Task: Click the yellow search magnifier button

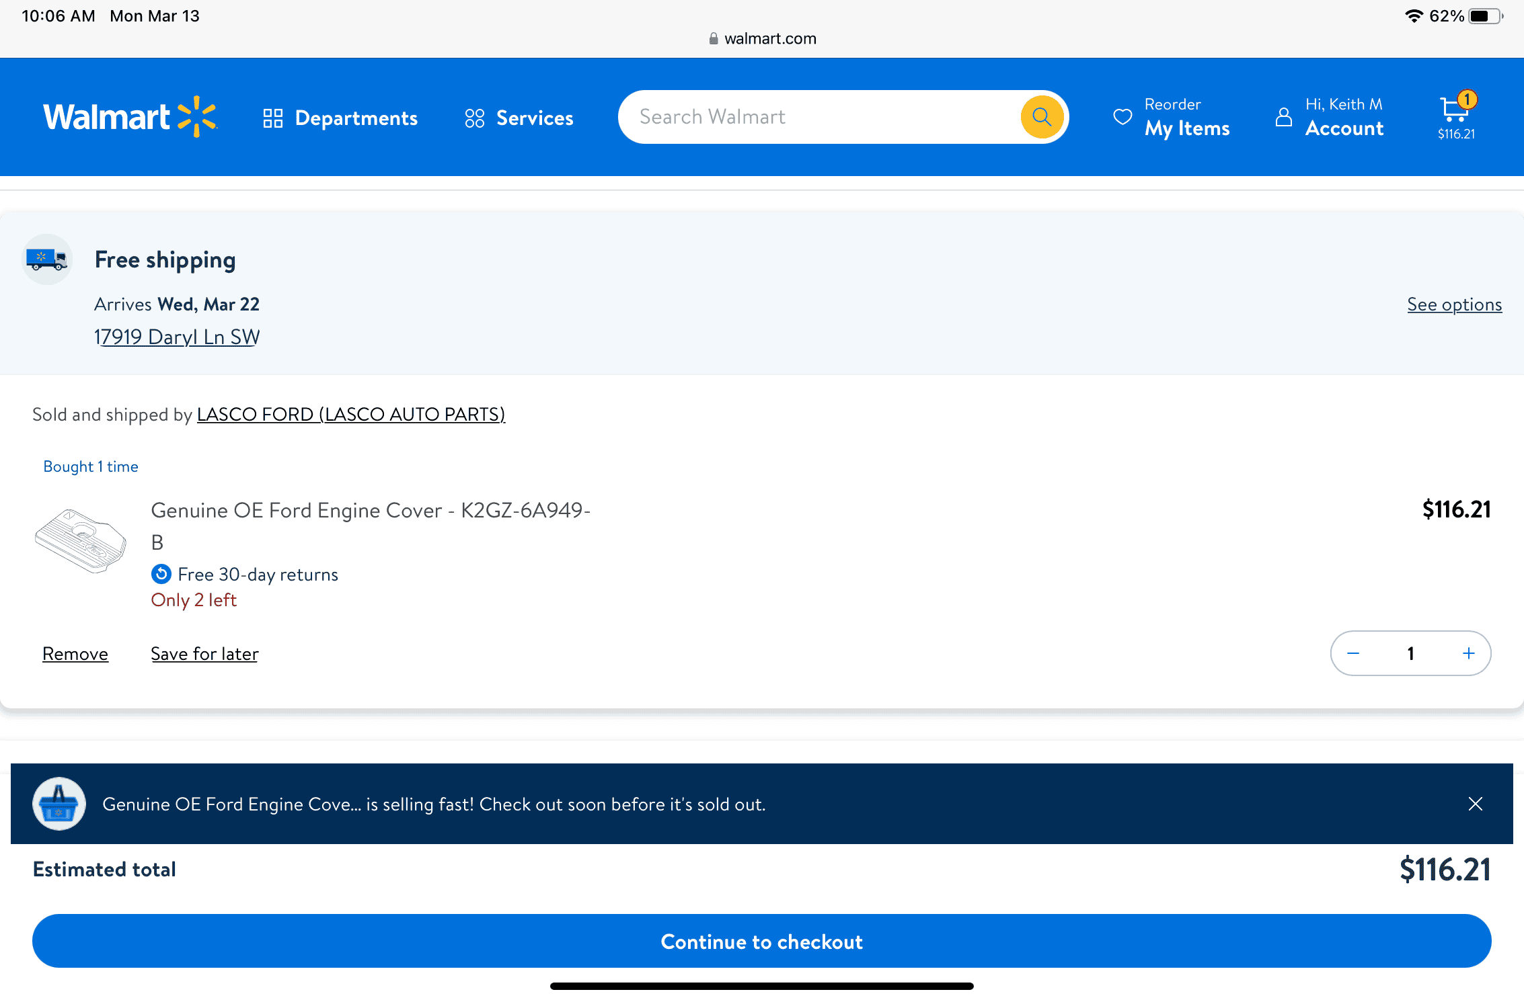Action: [1042, 117]
